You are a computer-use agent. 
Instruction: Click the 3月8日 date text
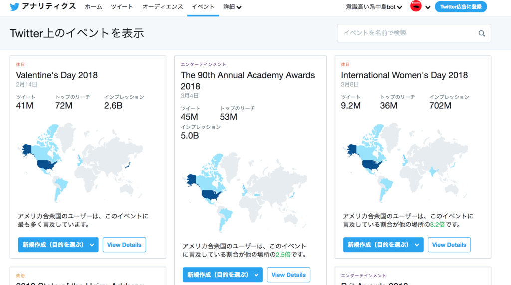(350, 84)
